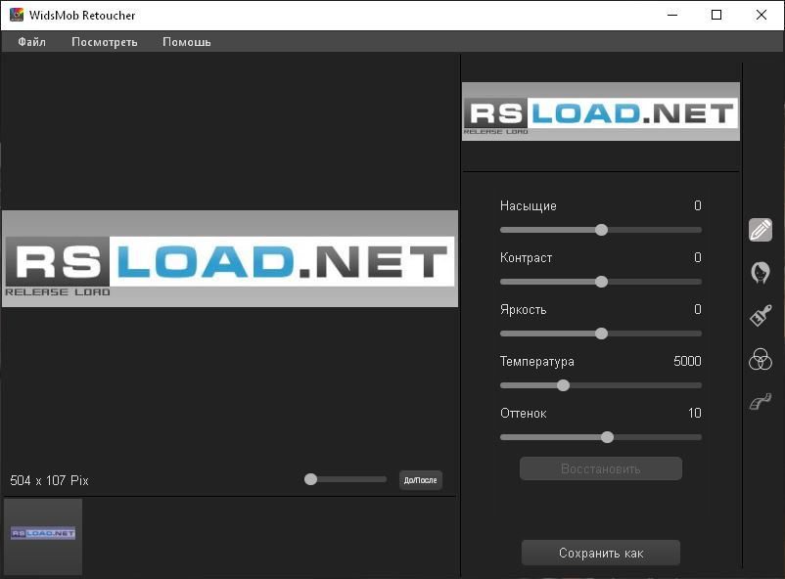The image size is (785, 579).
Task: Adjust the Яркость brightness slider
Action: pyautogui.click(x=600, y=334)
